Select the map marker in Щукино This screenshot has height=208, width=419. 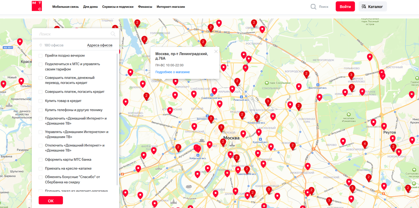click(x=143, y=84)
